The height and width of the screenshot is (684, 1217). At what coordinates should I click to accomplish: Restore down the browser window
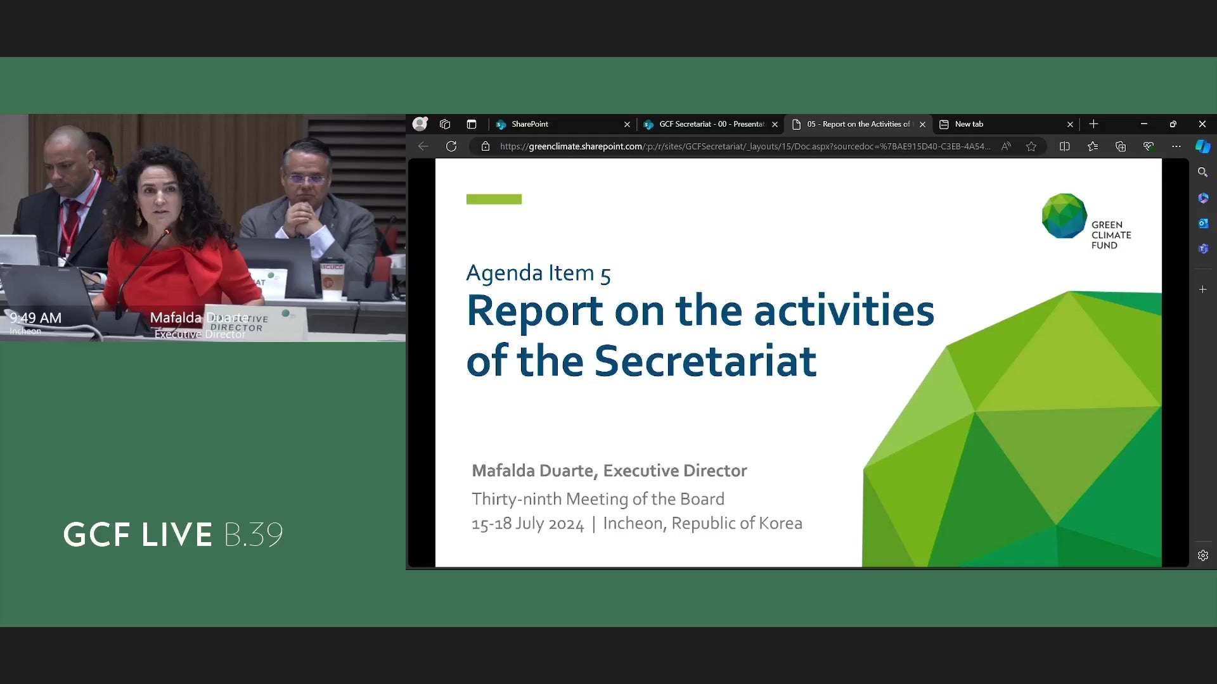tap(1173, 124)
